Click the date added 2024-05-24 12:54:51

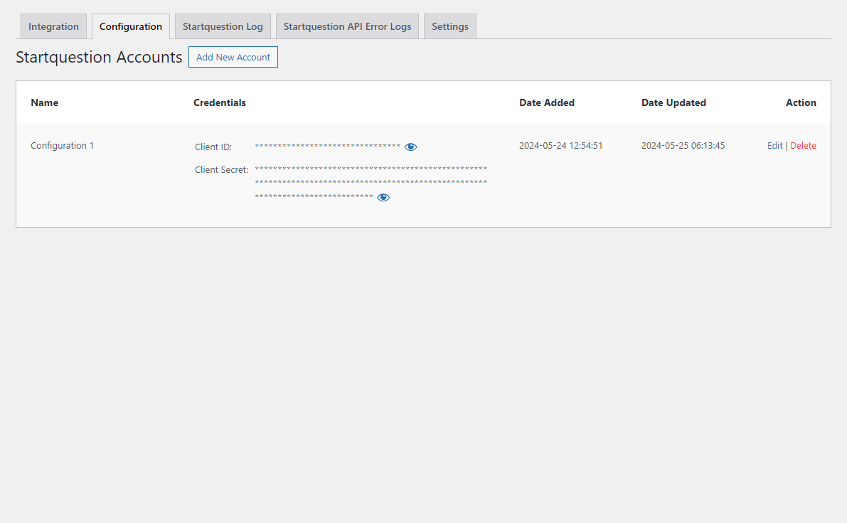[x=560, y=145]
